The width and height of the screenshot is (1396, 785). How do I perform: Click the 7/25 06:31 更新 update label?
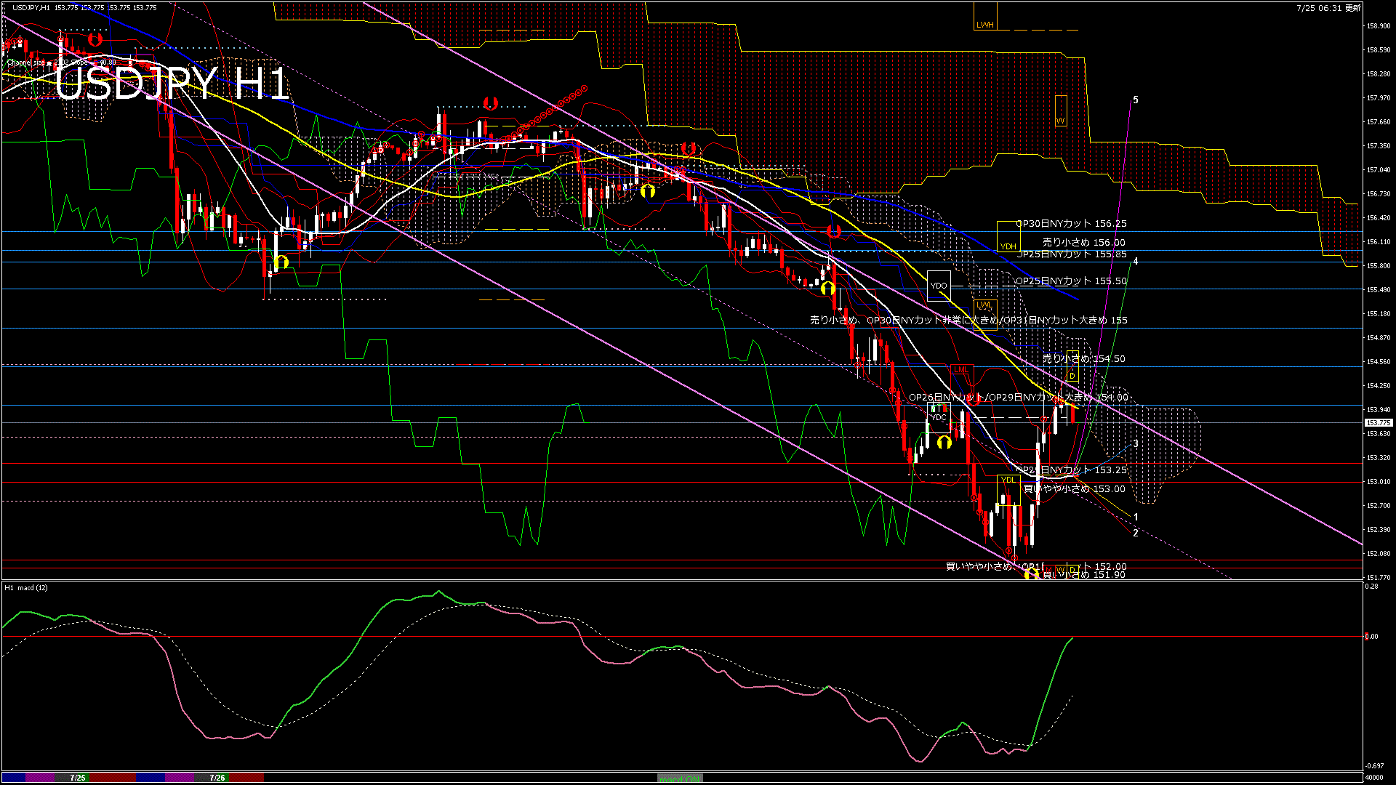click(1328, 8)
